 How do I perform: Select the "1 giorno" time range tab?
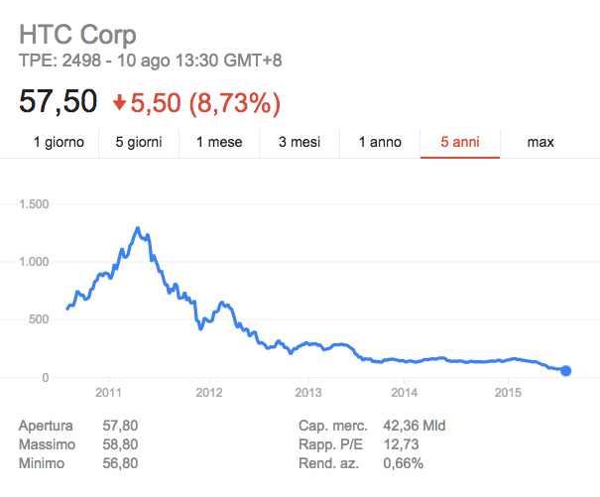pyautogui.click(x=59, y=143)
